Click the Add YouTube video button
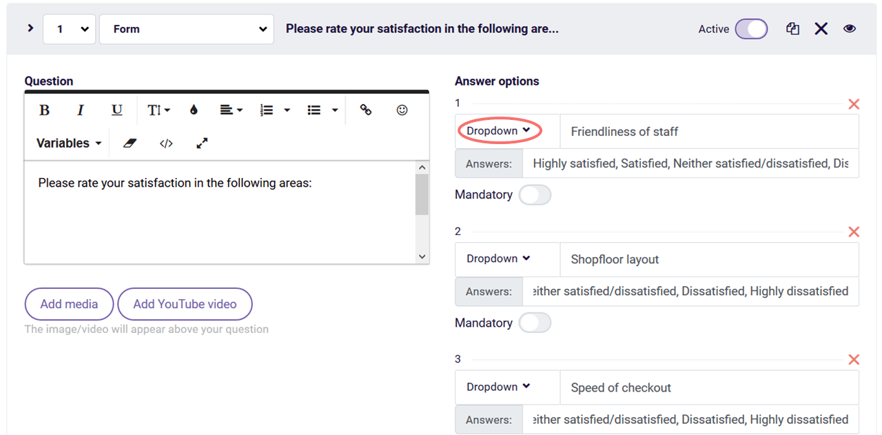 tap(185, 303)
